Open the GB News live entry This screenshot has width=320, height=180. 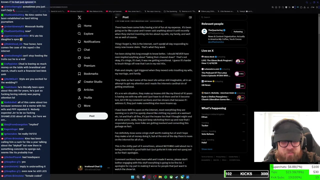click(x=223, y=84)
